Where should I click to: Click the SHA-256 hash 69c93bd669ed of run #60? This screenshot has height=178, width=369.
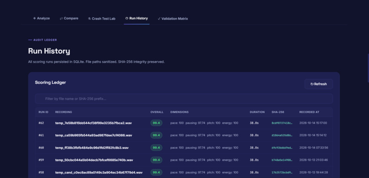click(x=282, y=148)
